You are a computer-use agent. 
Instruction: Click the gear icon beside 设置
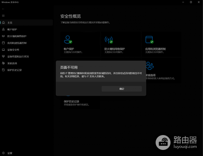[x=3, y=153]
